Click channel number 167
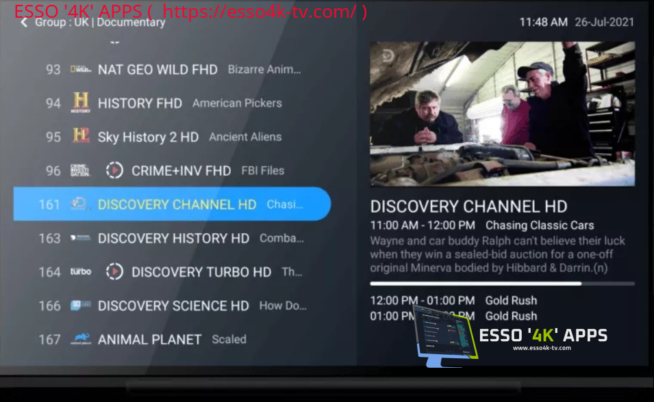The image size is (654, 402). [49, 339]
